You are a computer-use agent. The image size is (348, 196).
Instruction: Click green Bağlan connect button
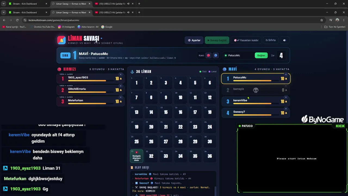[261, 56]
